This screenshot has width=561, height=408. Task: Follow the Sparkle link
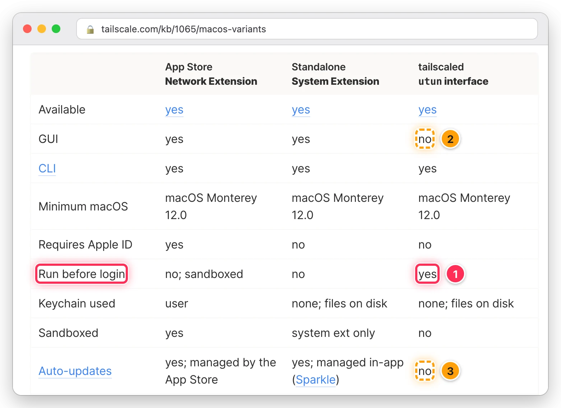316,380
